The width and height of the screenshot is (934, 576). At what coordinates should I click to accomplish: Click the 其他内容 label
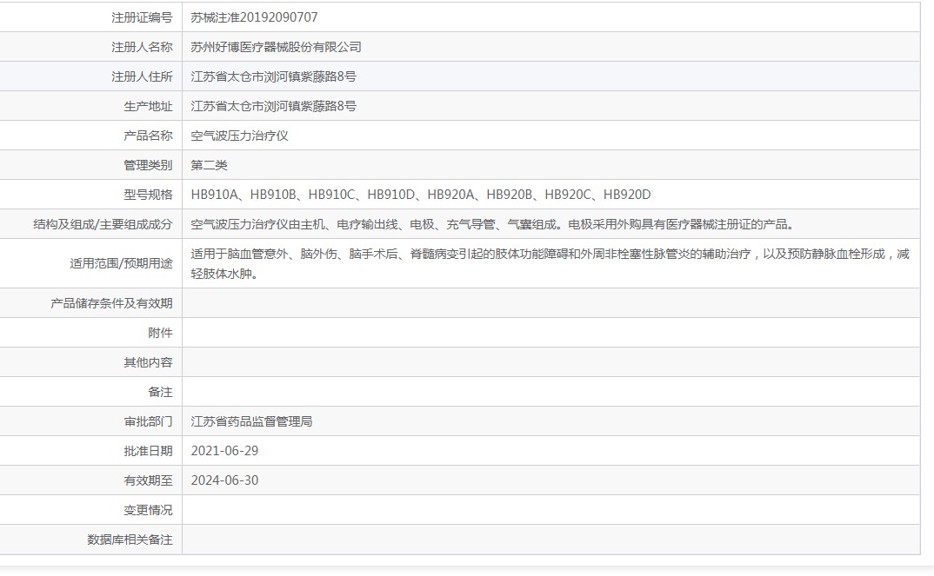[149, 362]
